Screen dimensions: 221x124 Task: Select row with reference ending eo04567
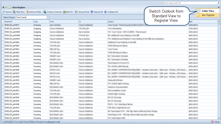[x=110, y=39]
